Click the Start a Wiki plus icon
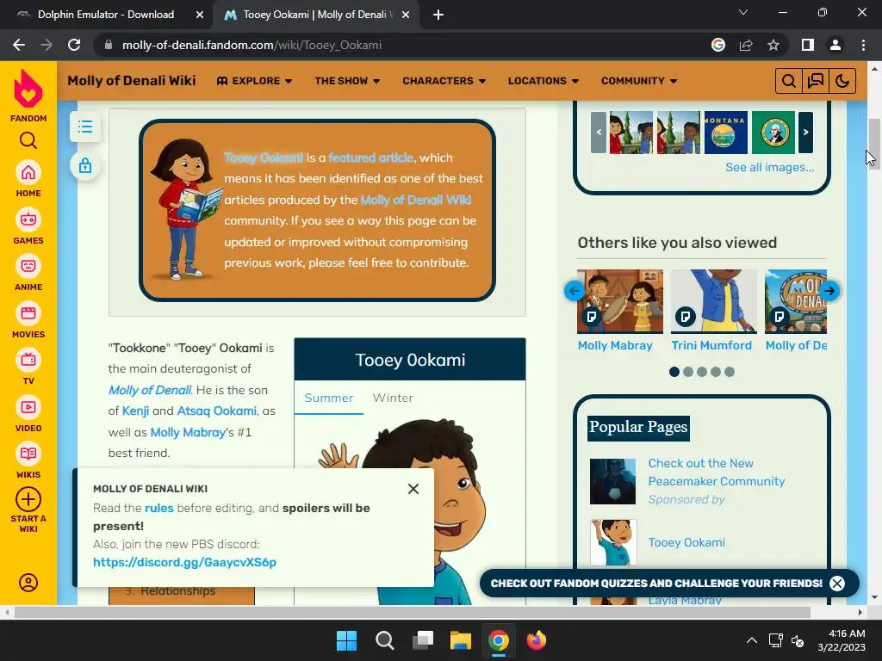Screen dimensions: 882x661 28,499
